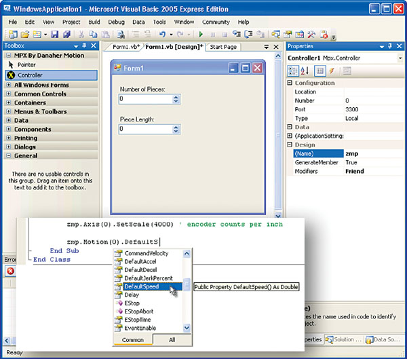Image resolution: width=407 pixels, height=359 pixels.
Task: Click the Alphabetical sort icon in Properties
Action: tap(305, 71)
